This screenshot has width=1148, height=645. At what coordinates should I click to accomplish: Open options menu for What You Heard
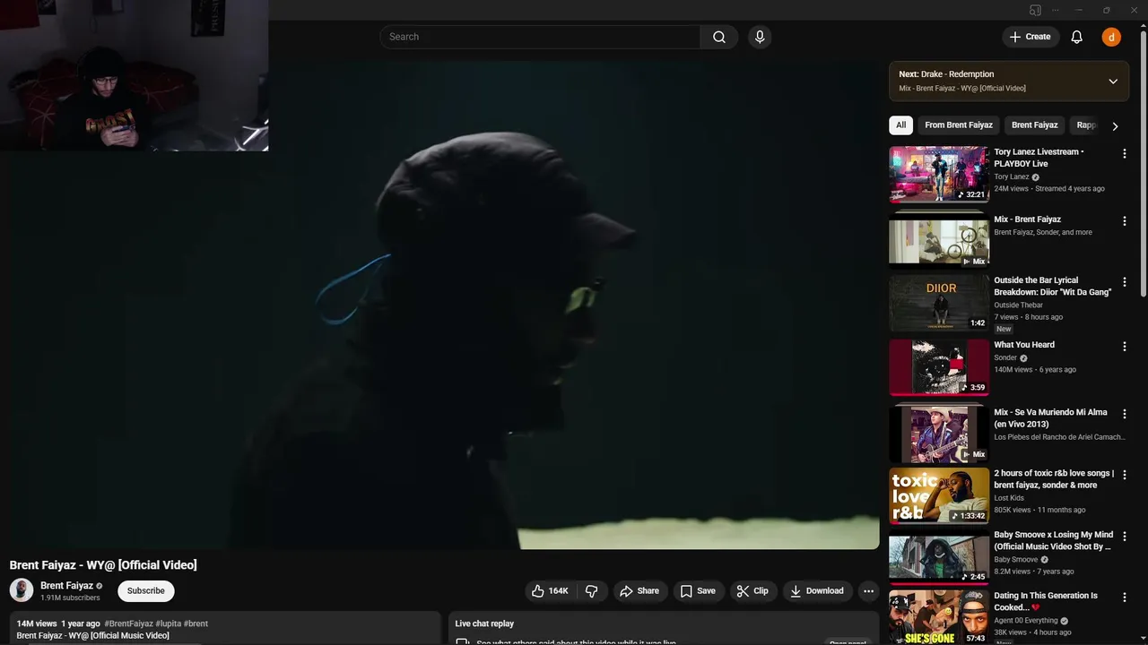[1125, 347]
